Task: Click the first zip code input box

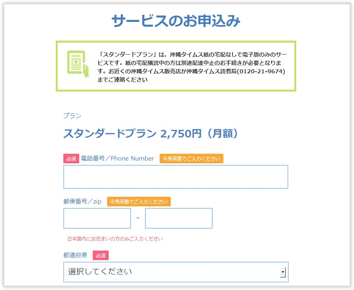Action: click(97, 218)
